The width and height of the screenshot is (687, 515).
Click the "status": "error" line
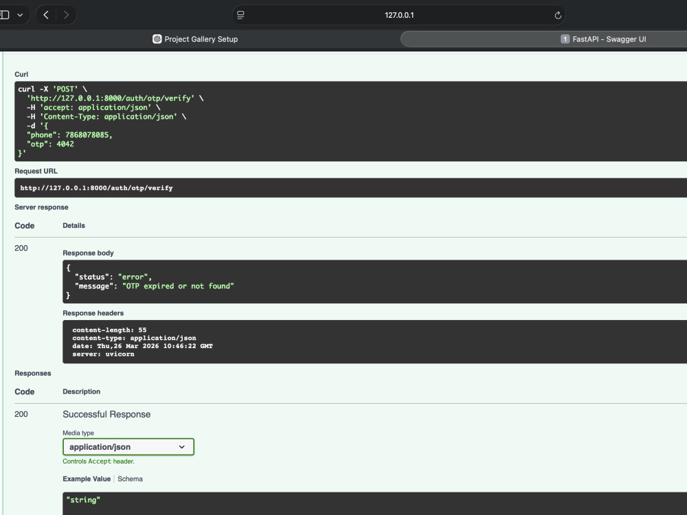(113, 277)
